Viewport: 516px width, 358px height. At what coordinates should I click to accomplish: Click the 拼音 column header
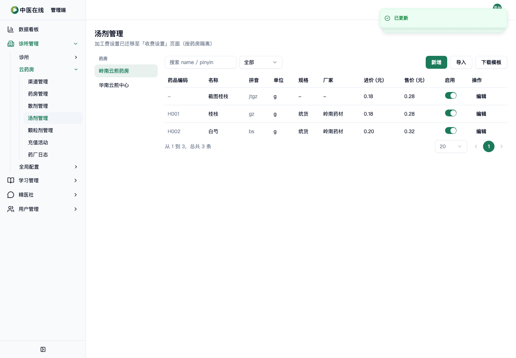click(254, 80)
